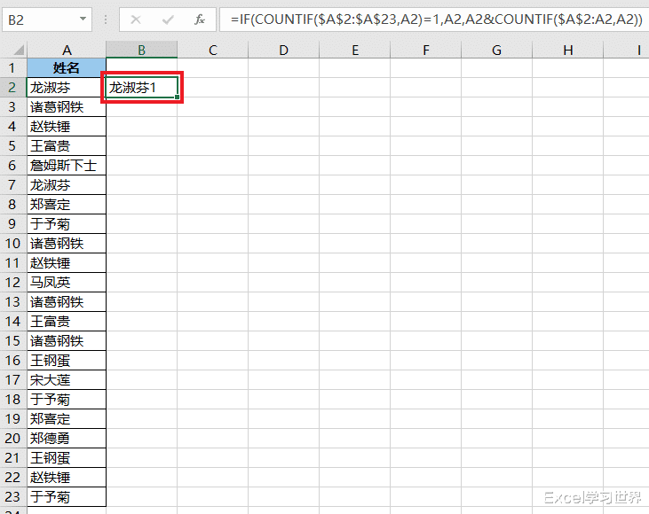
Task: Click cell A14 with 王富贵
Action: pos(67,322)
